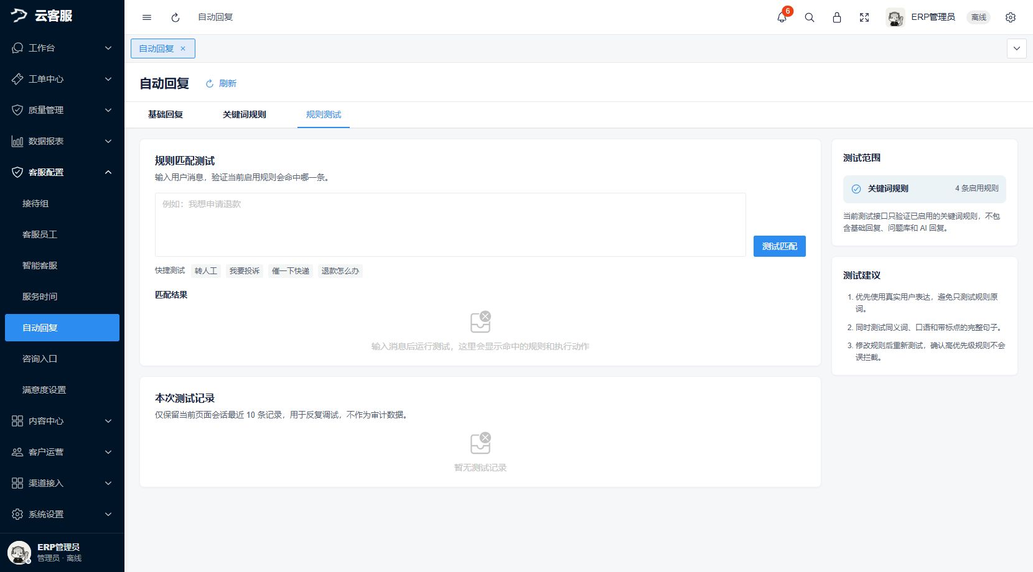Close the 自动回复 page tab
Image resolution: width=1033 pixels, height=572 pixels.
183,48
